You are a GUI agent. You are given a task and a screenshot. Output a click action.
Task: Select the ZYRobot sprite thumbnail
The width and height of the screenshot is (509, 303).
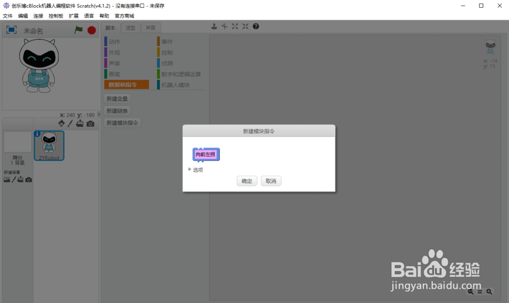click(x=49, y=146)
